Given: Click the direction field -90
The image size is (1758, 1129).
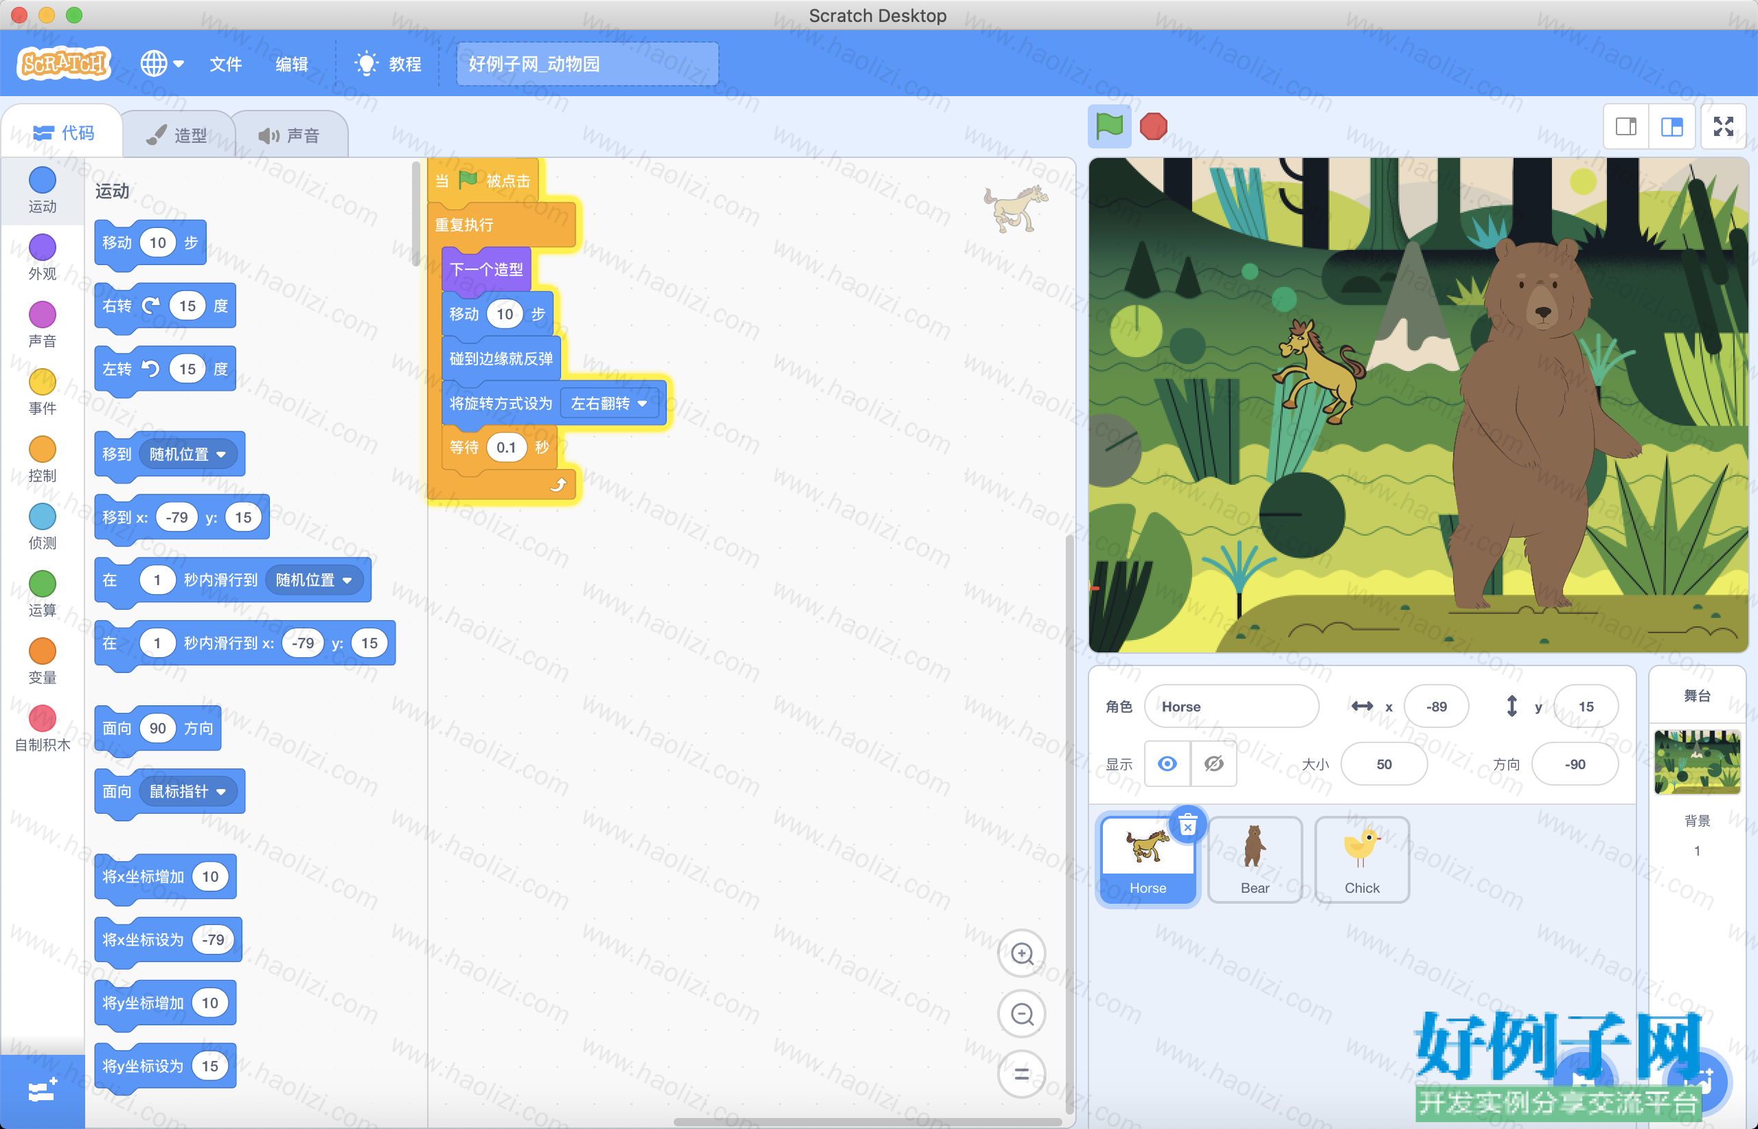Looking at the screenshot, I should pyautogui.click(x=1574, y=764).
